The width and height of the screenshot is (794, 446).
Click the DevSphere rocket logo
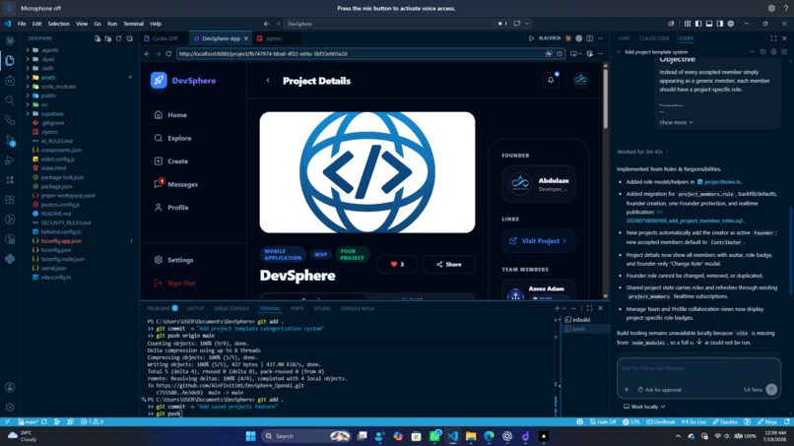(159, 80)
